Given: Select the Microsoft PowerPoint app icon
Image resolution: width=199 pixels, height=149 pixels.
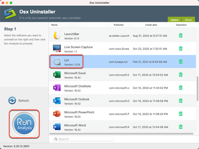Looking at the screenshot, I should click(56, 114).
